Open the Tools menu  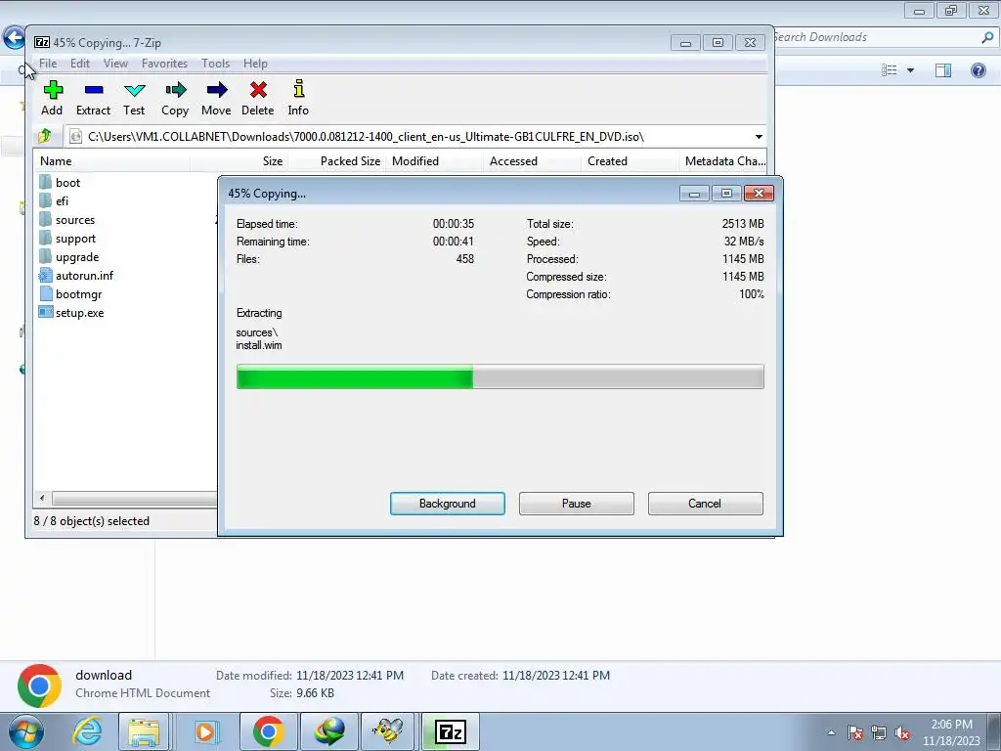215,64
